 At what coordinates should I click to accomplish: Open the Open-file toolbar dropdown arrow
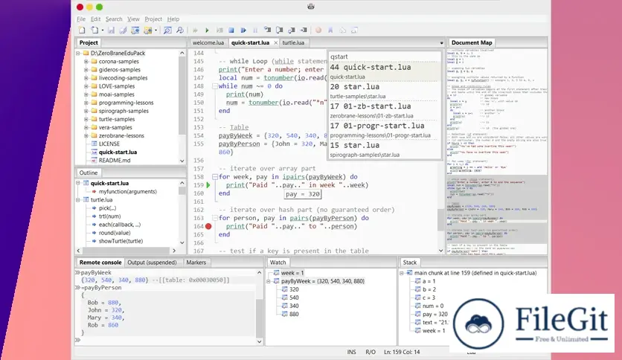(x=103, y=30)
